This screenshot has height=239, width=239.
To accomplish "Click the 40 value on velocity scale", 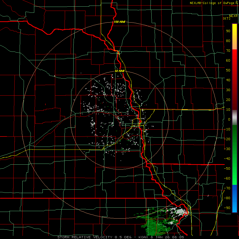I will (x=228, y=80).
